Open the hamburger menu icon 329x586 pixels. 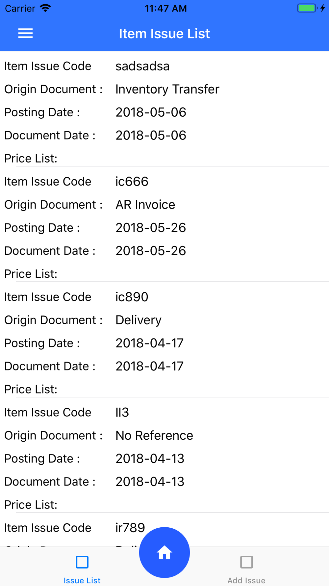(x=25, y=33)
